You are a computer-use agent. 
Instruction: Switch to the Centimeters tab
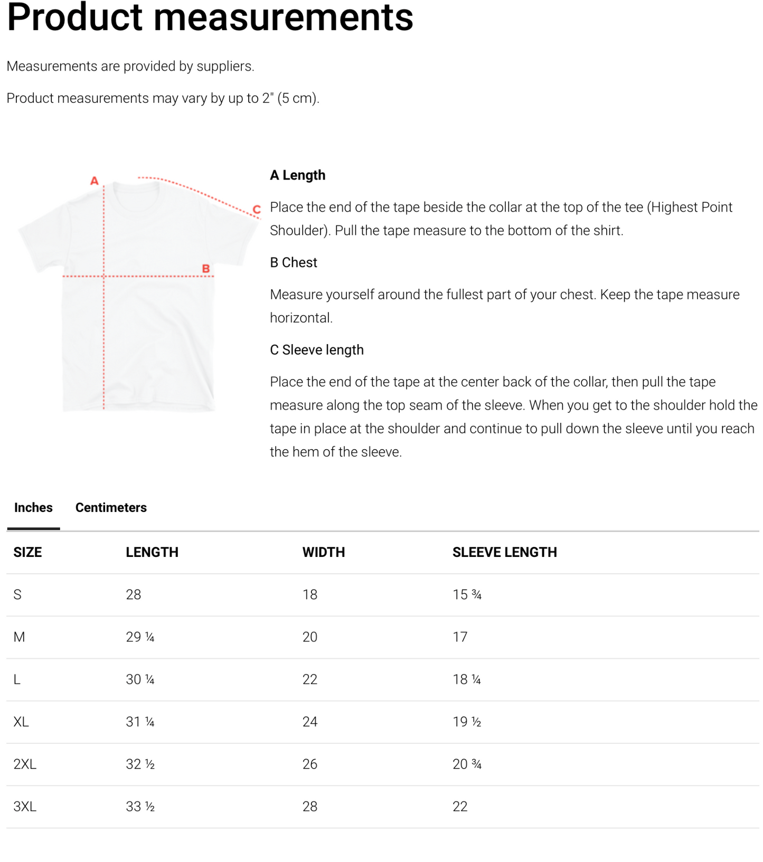coord(111,507)
